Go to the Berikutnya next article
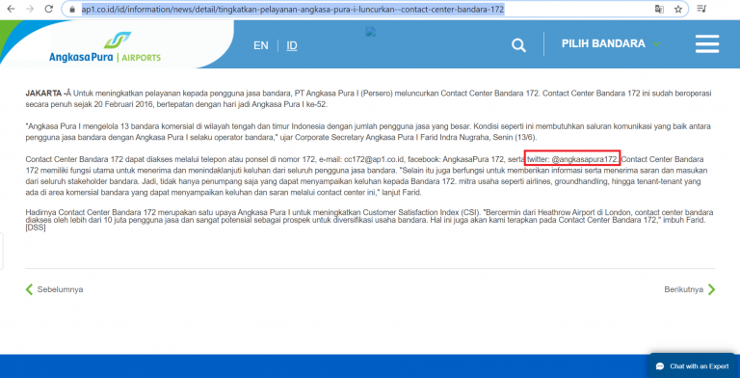 point(690,289)
